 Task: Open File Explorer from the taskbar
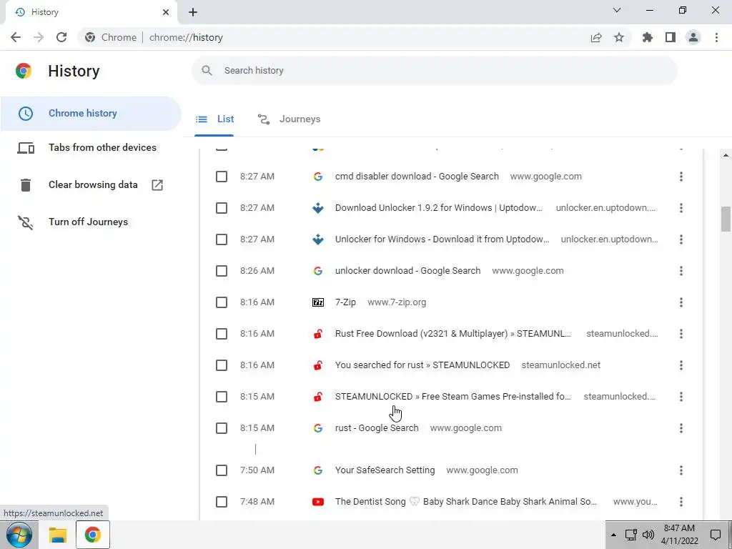tap(58, 535)
